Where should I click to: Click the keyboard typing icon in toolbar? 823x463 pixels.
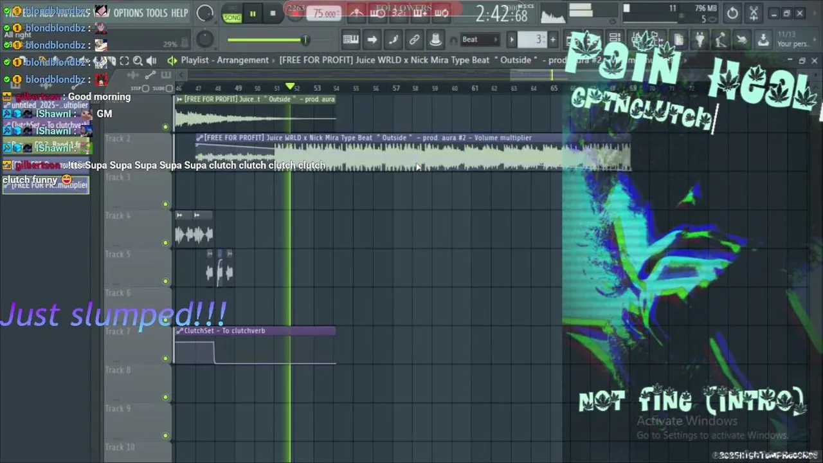click(x=350, y=40)
